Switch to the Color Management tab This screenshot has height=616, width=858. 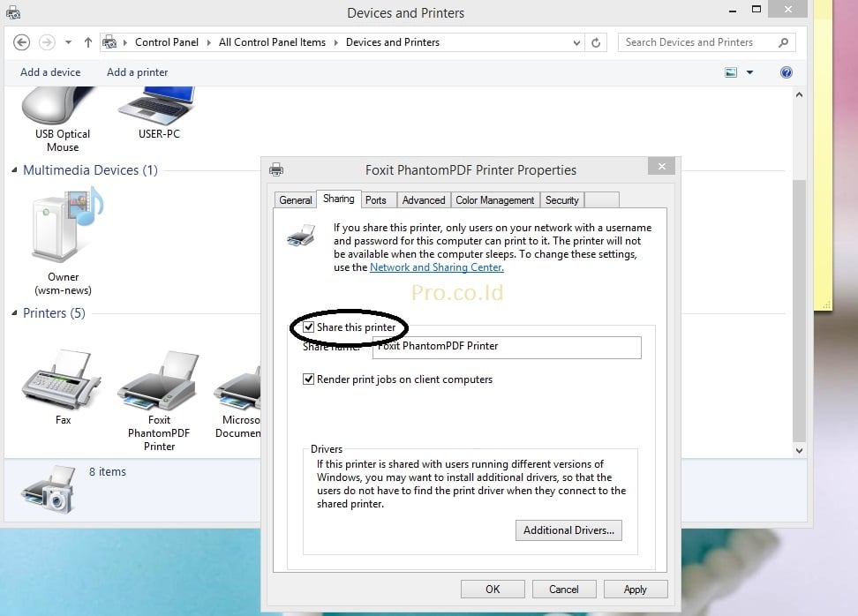click(x=494, y=200)
